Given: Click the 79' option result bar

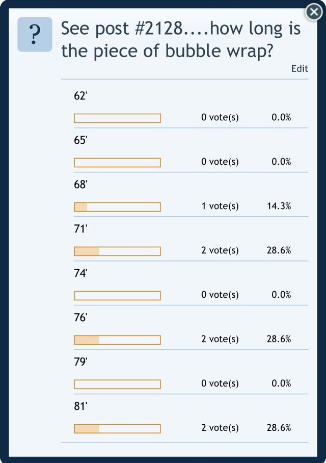Looking at the screenshot, I should (118, 384).
